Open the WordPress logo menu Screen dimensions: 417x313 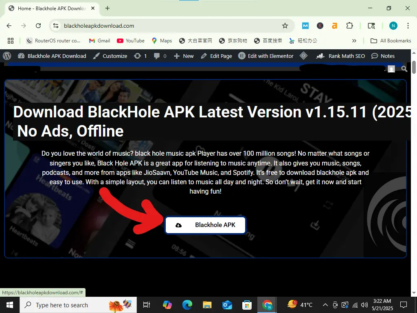point(7,56)
